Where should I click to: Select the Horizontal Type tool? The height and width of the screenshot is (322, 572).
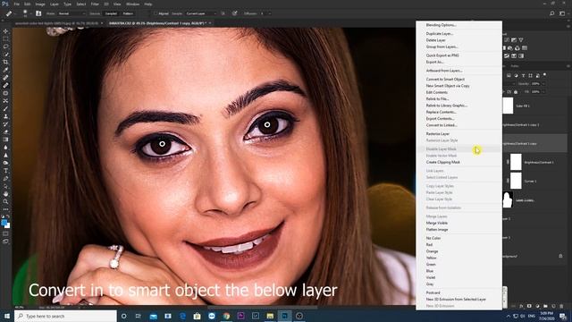click(x=5, y=171)
